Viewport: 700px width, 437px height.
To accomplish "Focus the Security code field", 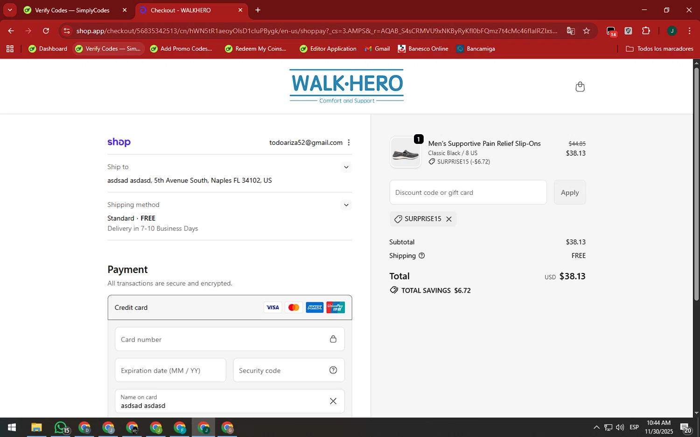I will 289,370.
